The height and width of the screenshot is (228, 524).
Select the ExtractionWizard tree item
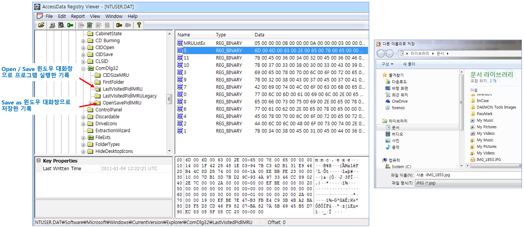pyautogui.click(x=113, y=130)
